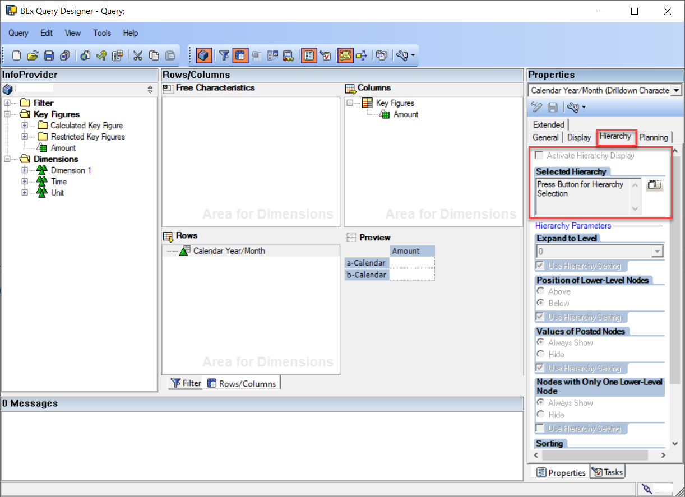The image size is (685, 497).
Task: Open the Expand to Level dropdown
Action: (x=658, y=252)
